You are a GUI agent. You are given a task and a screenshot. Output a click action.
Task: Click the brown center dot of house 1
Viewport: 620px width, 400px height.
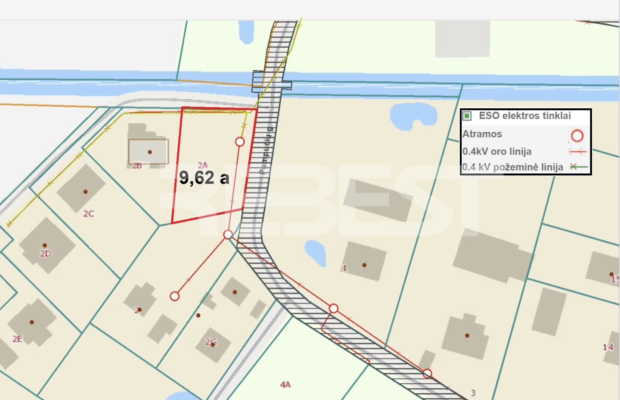[364, 265]
